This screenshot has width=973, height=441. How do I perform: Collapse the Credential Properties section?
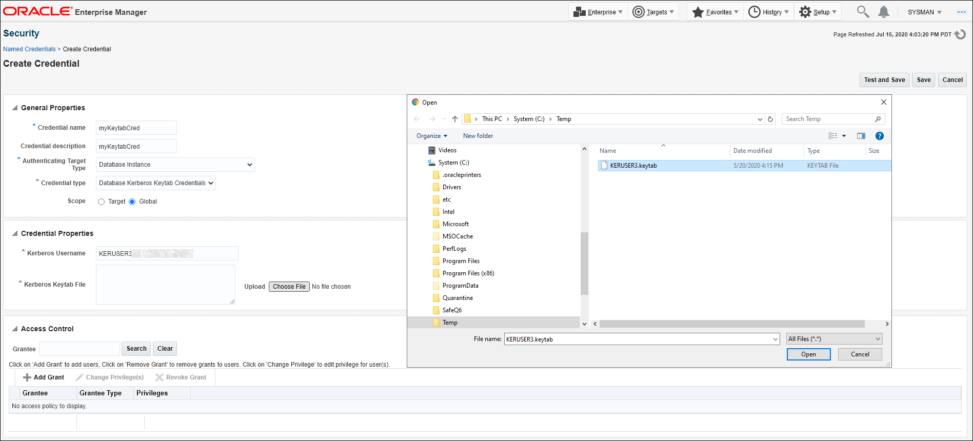click(15, 233)
